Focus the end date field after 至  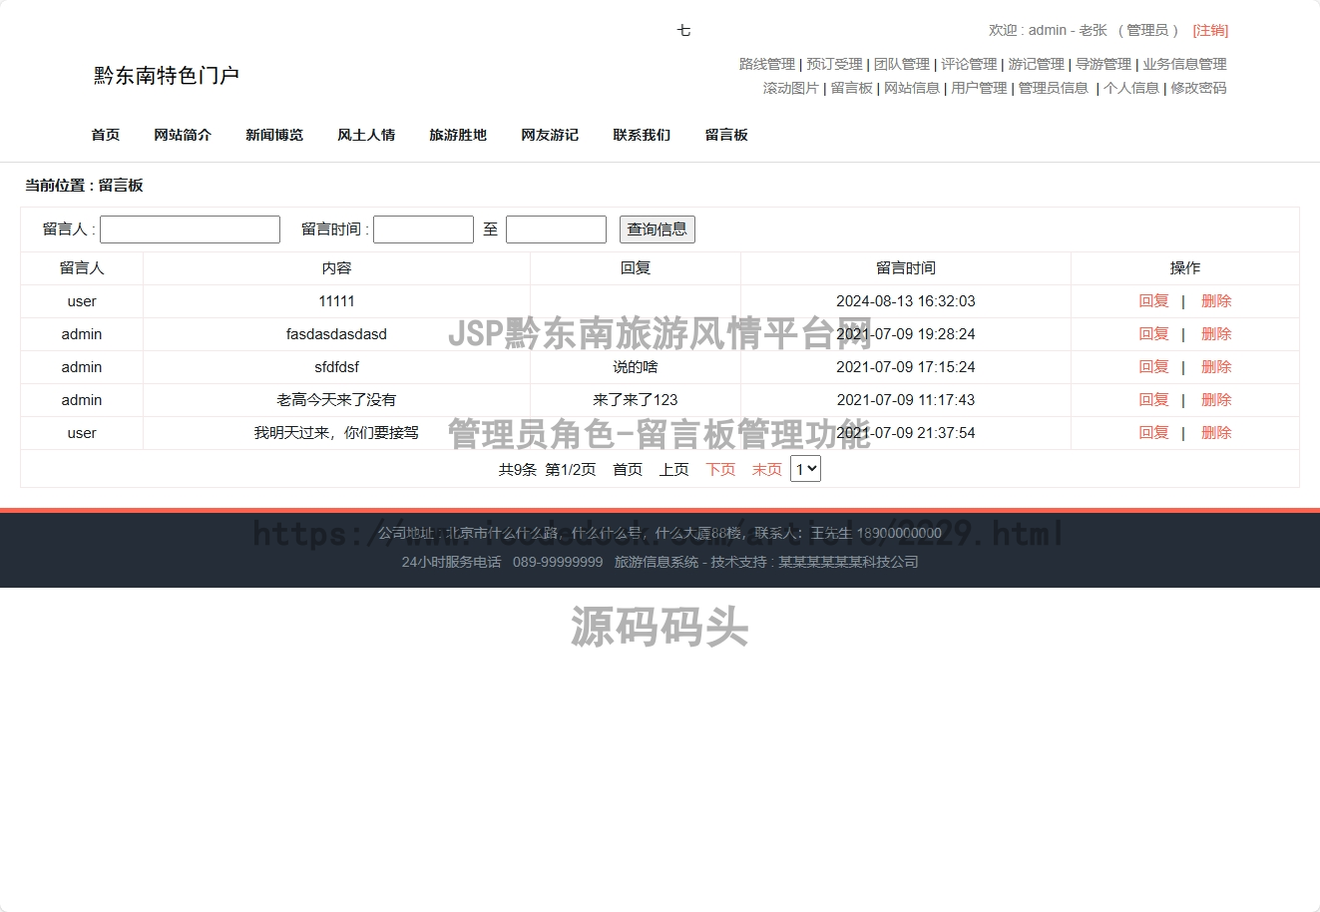pyautogui.click(x=556, y=229)
